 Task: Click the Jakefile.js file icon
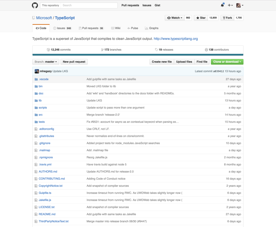tap(36, 200)
